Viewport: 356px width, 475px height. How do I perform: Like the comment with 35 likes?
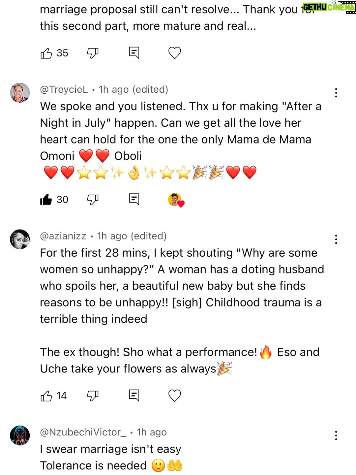pos(46,53)
